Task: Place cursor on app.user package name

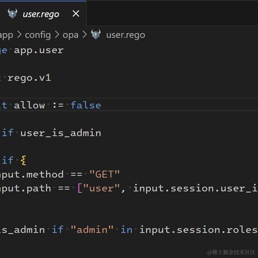Action: tap(39, 50)
